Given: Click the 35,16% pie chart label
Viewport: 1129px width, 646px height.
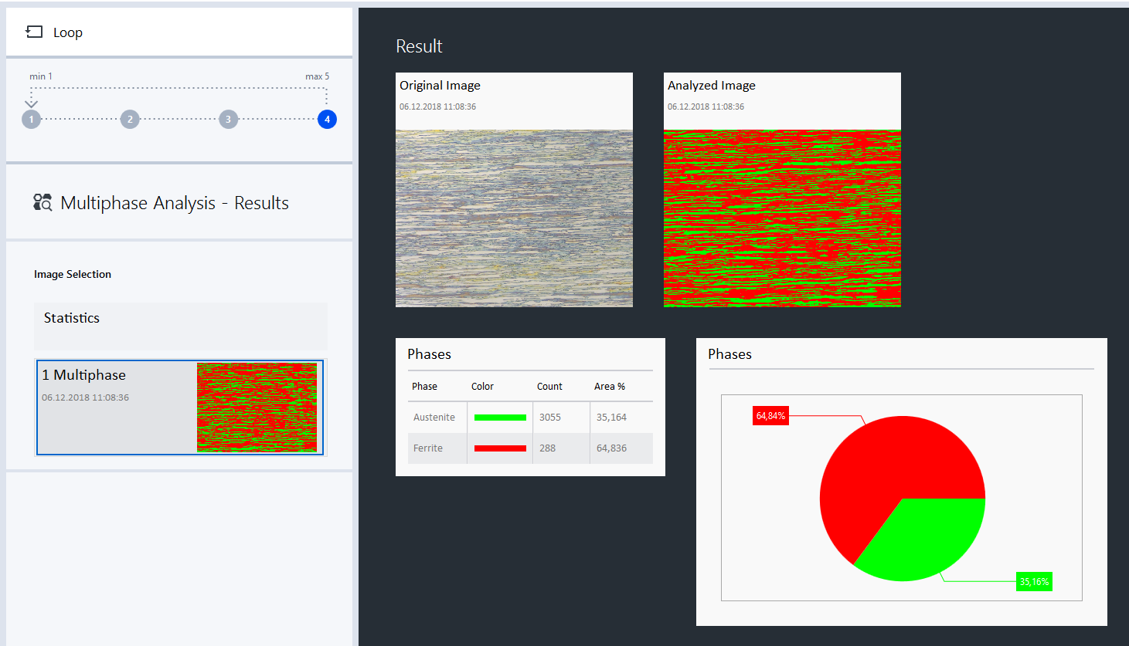Looking at the screenshot, I should [x=1035, y=581].
